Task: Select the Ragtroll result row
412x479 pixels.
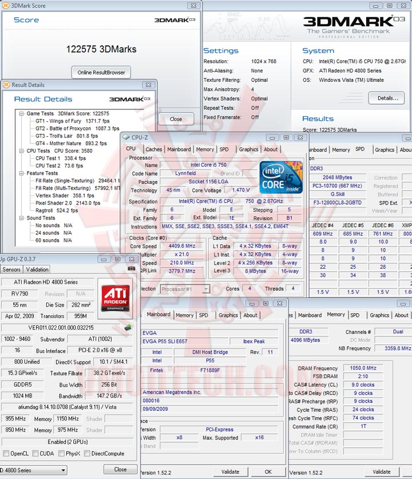Action: tap(57, 210)
